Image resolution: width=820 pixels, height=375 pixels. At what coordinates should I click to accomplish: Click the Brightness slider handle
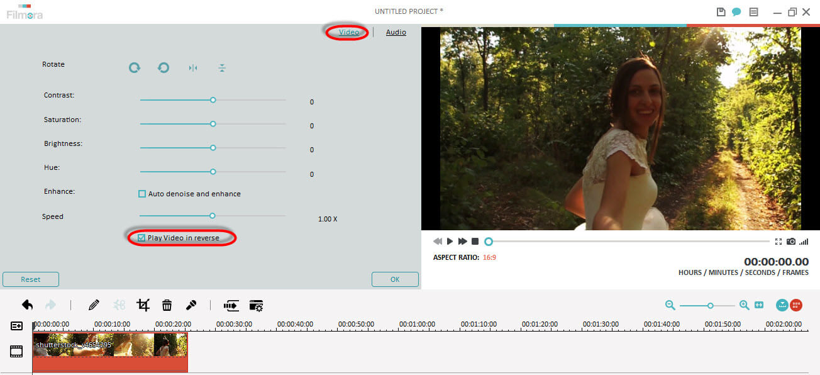tap(213, 147)
